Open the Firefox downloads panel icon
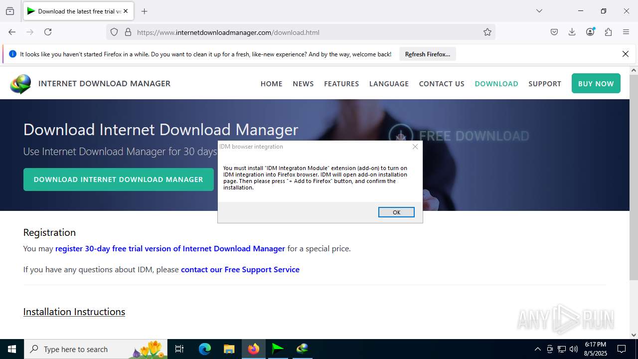Image resolution: width=638 pixels, height=359 pixels. click(x=572, y=32)
